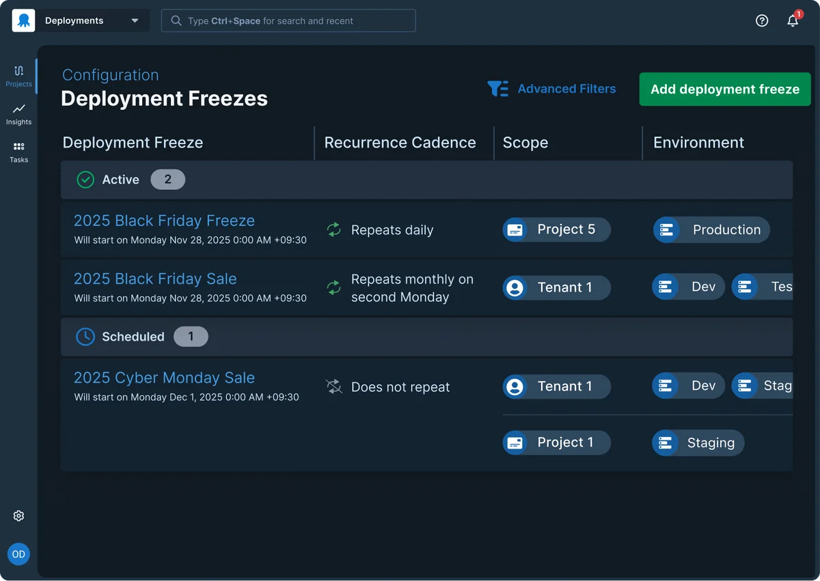This screenshot has height=581, width=820.
Task: Click the Project 5 scope chip
Action: pos(557,229)
